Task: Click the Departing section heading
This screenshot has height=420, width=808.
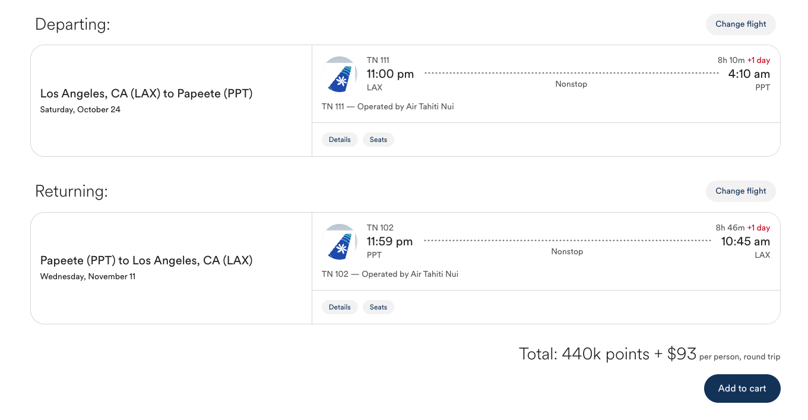Action: pyautogui.click(x=72, y=24)
